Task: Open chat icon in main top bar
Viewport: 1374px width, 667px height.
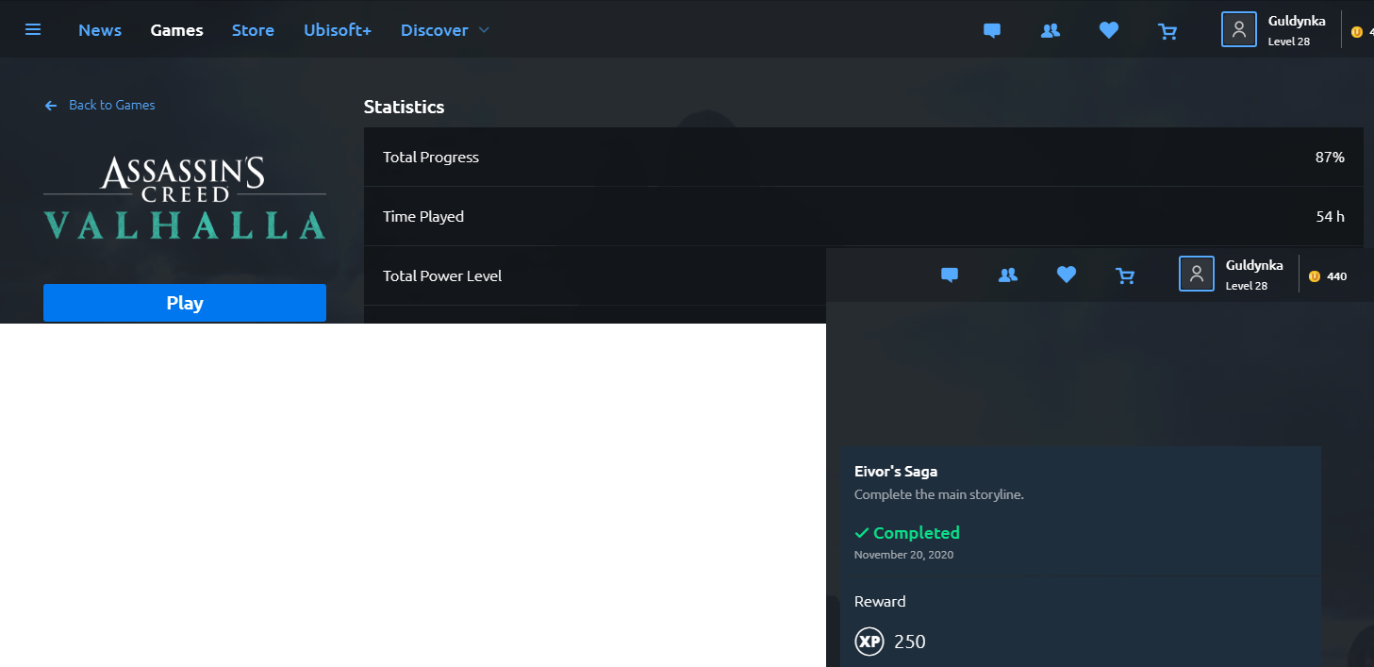Action: point(991,30)
